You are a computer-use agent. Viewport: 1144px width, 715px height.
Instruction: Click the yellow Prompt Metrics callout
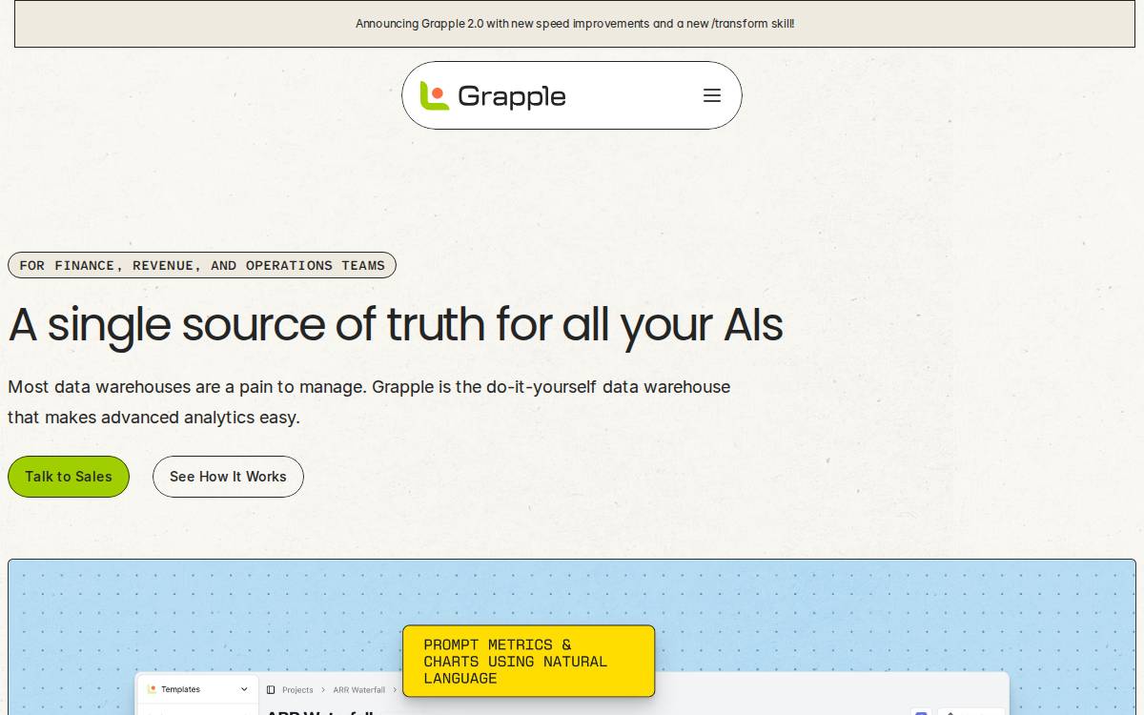point(528,661)
